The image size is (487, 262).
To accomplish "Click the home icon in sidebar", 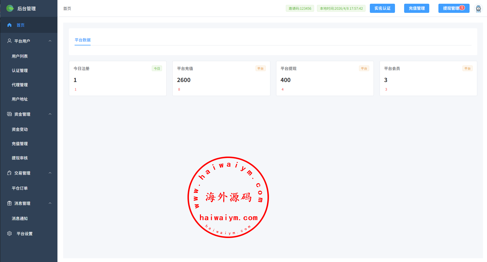I will pos(9,25).
